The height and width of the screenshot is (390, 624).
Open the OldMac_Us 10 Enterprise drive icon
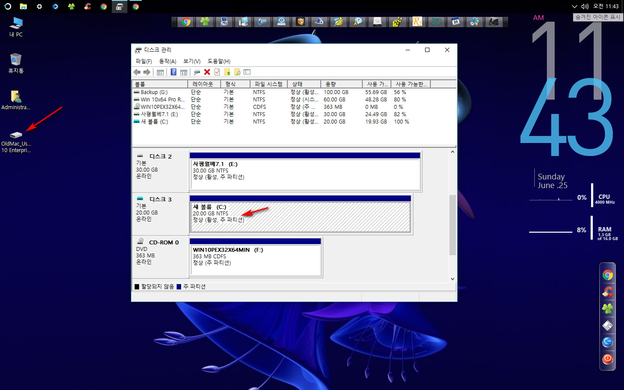[x=16, y=142]
